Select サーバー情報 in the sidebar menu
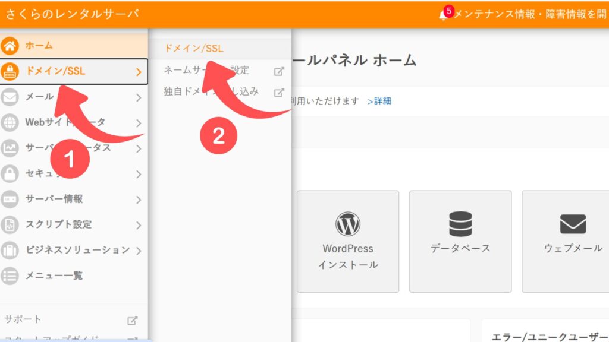This screenshot has width=609, height=342. [x=74, y=199]
